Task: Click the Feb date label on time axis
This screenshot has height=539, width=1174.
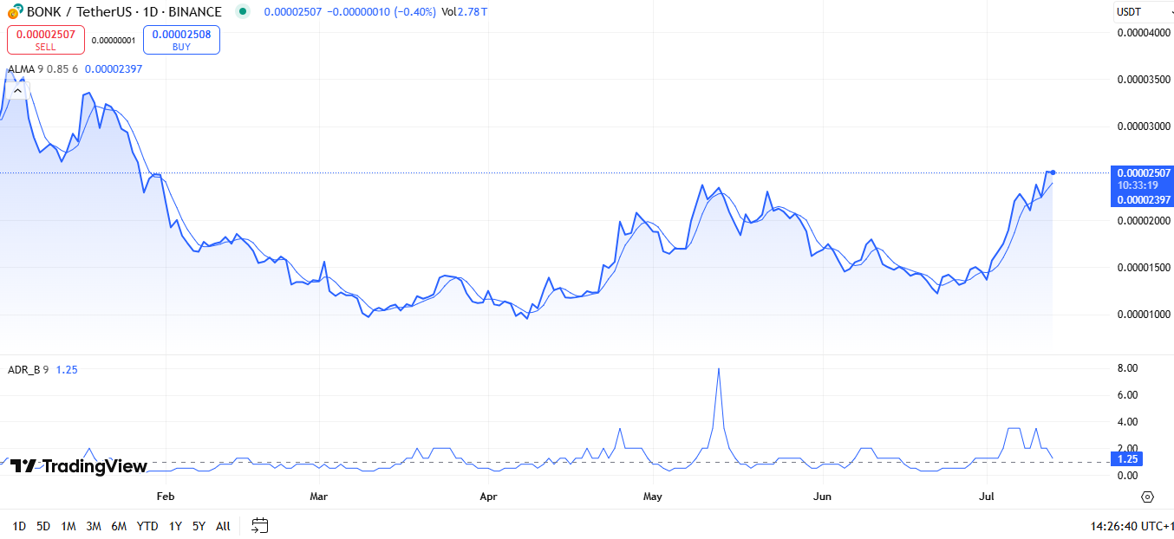Action: (x=165, y=497)
